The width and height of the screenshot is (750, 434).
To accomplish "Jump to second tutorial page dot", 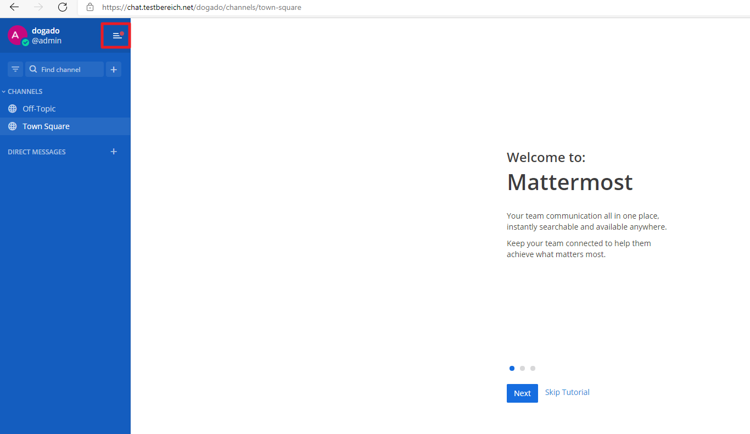I will tap(522, 369).
